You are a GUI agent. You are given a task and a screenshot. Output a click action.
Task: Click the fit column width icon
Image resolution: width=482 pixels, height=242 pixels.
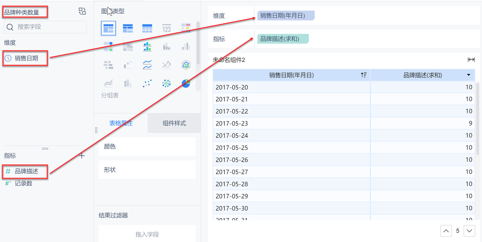pos(471,60)
